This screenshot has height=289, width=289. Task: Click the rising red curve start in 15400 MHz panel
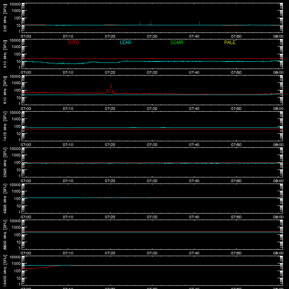(30, 268)
